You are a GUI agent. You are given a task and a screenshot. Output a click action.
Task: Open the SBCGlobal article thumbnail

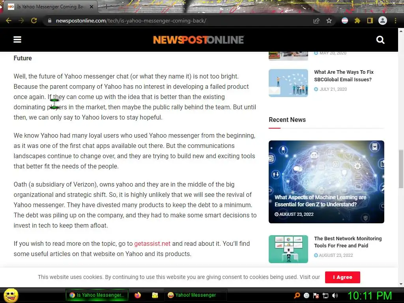coord(288,83)
